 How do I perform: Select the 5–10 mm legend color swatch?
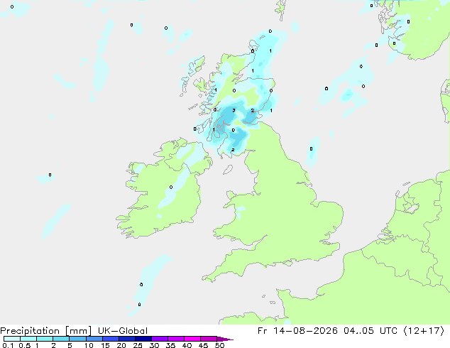coord(77,339)
